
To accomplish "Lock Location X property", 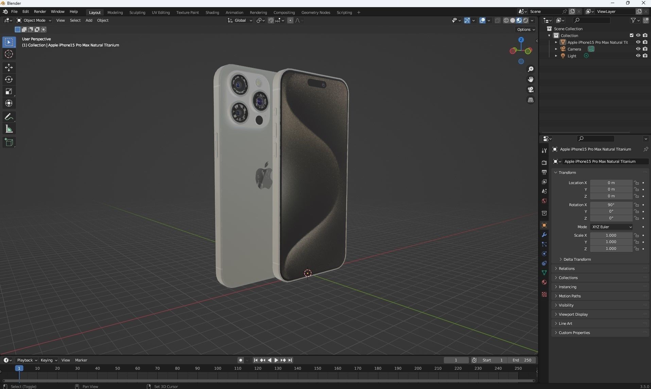I will point(636,183).
